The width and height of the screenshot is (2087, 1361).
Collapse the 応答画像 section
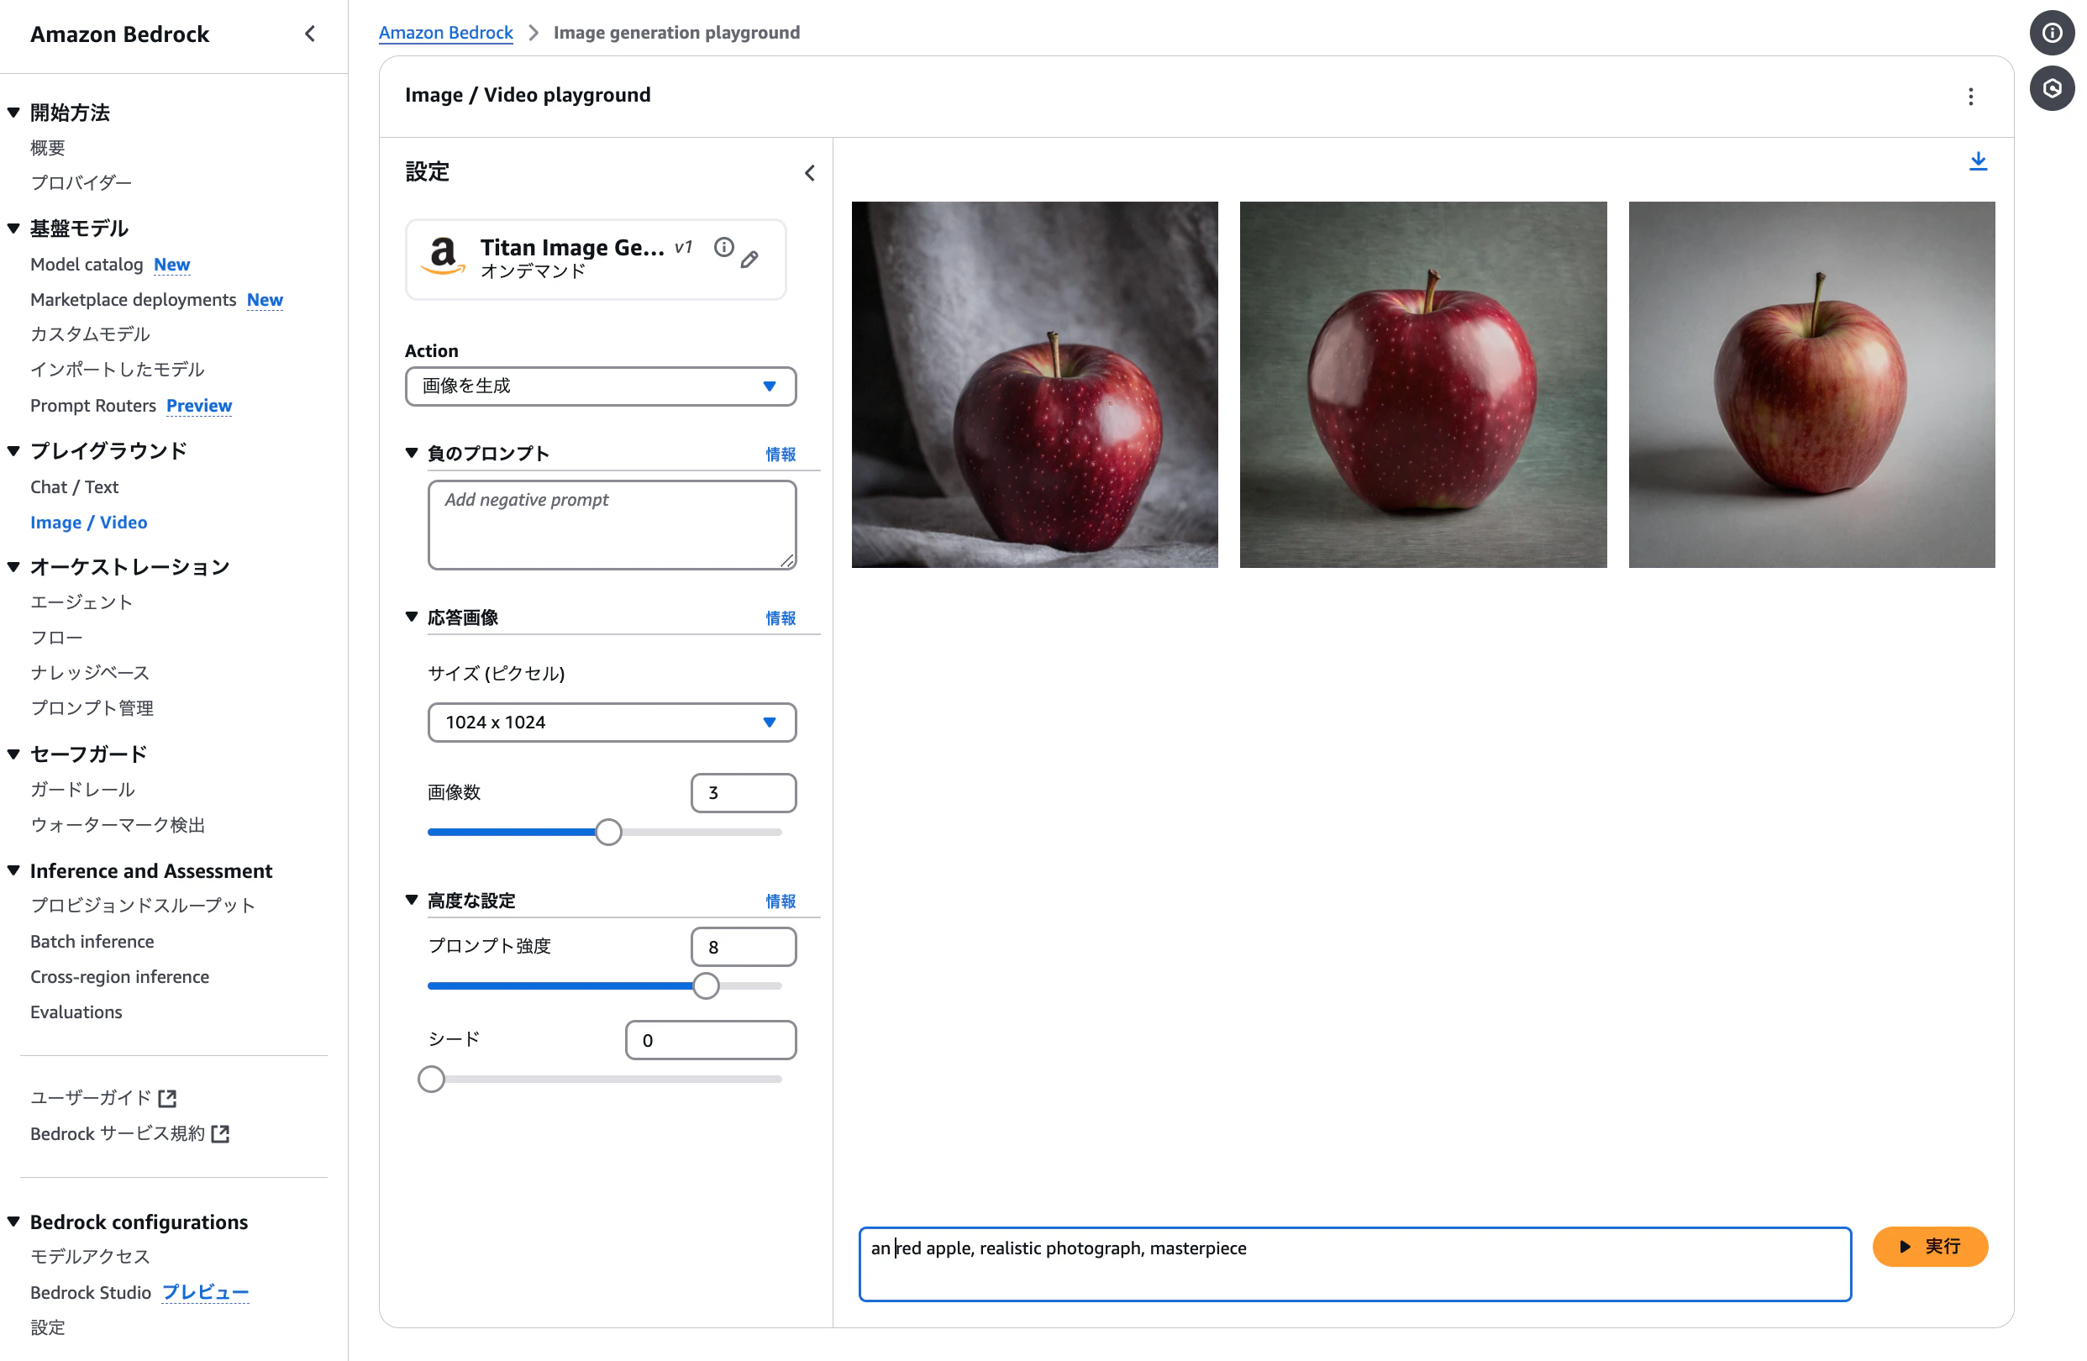411,617
